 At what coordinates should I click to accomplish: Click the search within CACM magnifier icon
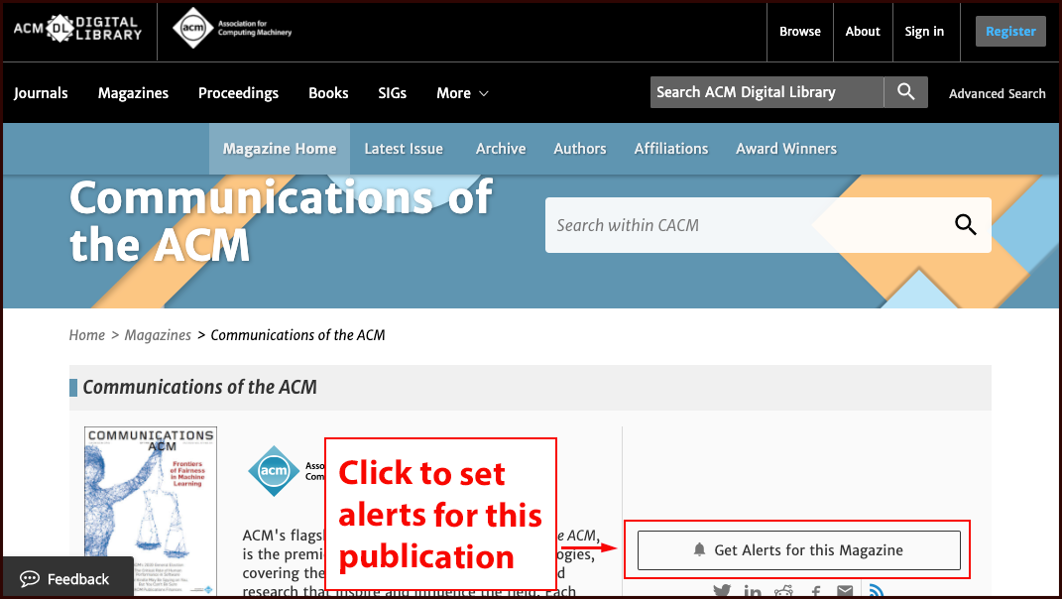(x=965, y=224)
